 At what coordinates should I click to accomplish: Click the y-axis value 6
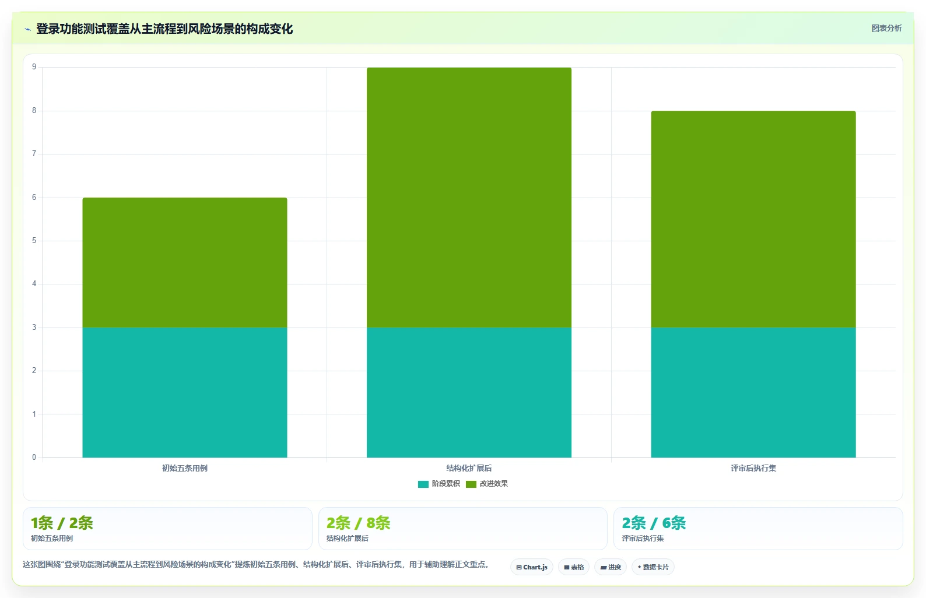click(34, 198)
